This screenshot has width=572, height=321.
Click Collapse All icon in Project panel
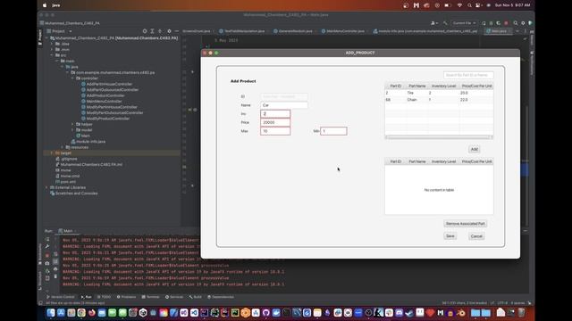pyautogui.click(x=160, y=31)
